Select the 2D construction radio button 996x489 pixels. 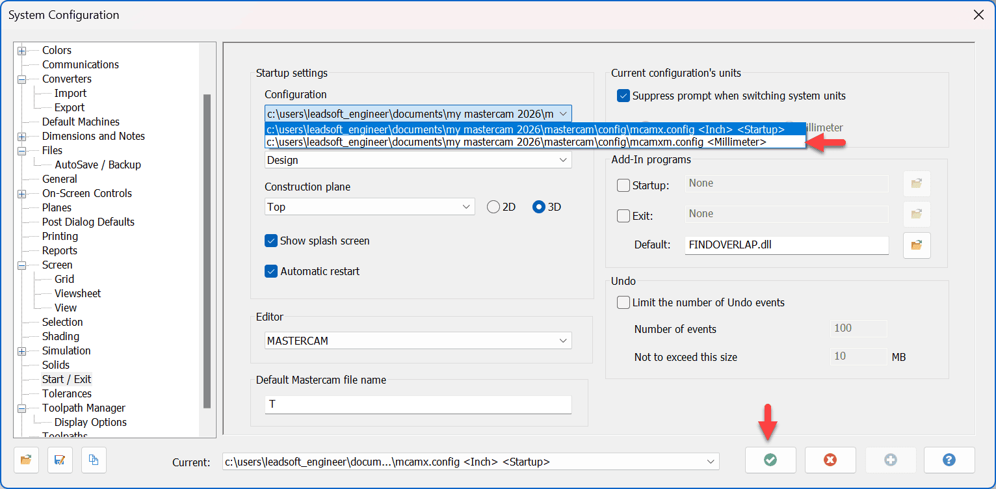(493, 207)
